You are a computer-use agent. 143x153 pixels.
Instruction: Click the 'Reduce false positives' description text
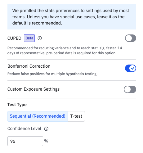point(52,74)
